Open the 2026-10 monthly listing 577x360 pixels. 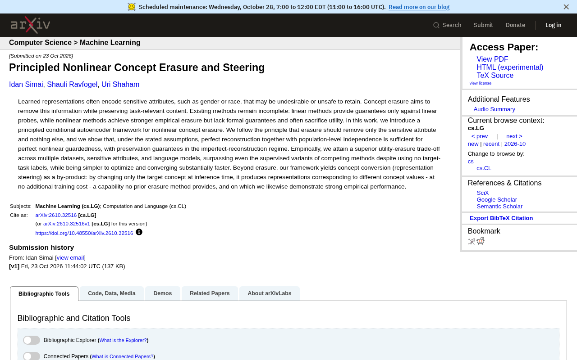[x=515, y=144]
